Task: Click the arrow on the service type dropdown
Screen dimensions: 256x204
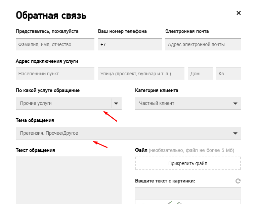Action: [x=116, y=104]
